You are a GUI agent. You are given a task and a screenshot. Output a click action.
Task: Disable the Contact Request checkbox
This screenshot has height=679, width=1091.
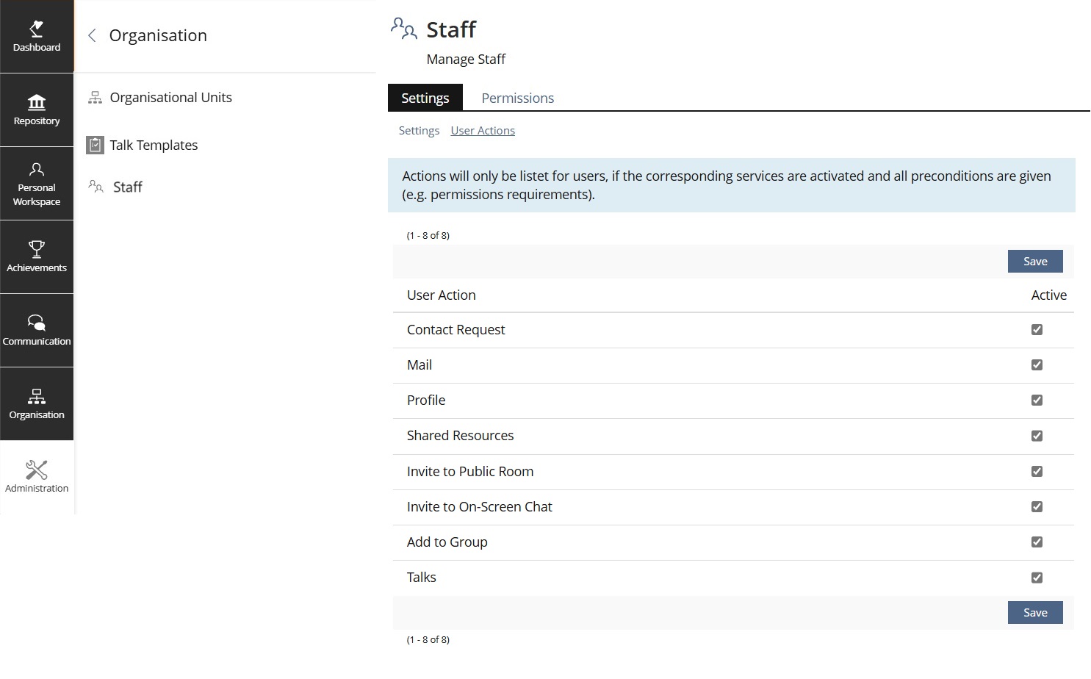(1037, 330)
